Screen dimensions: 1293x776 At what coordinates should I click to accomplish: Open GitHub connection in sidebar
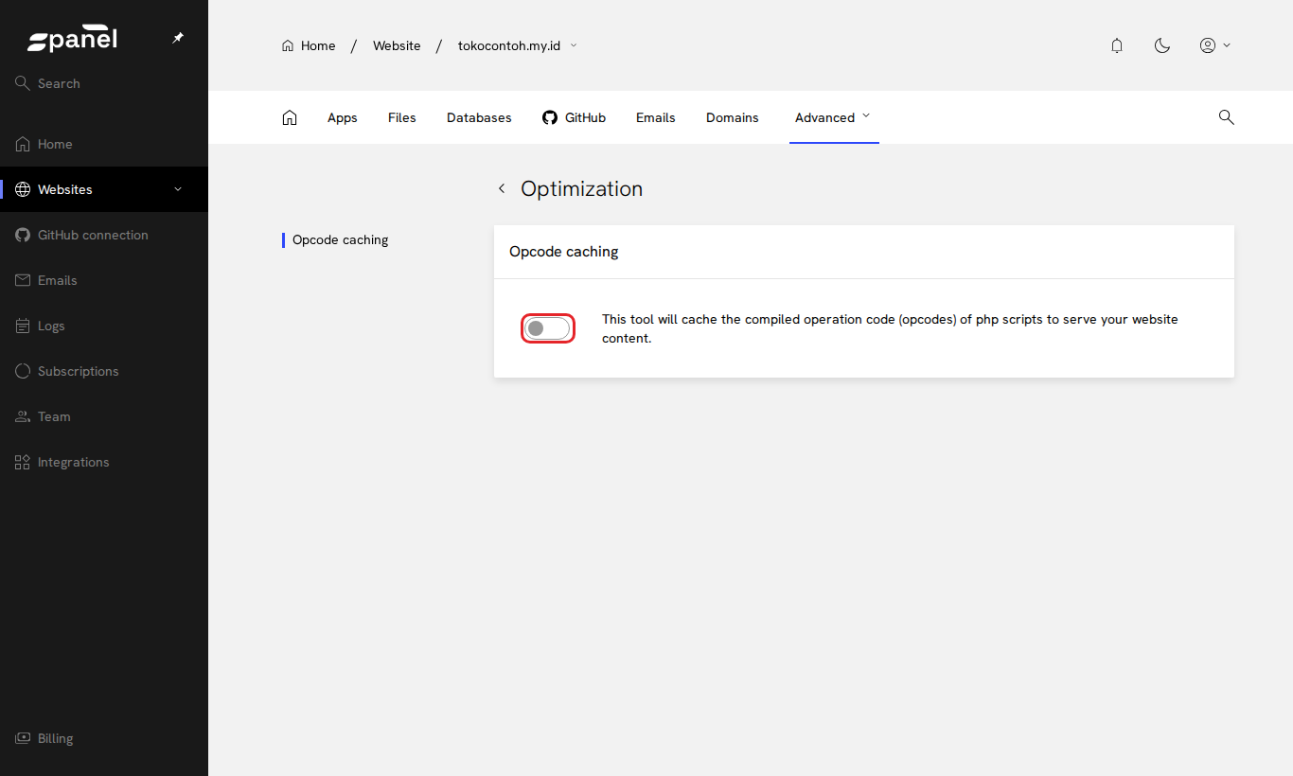point(104,235)
